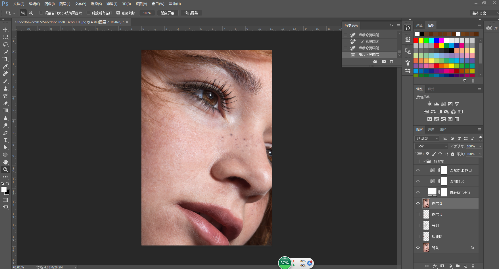Open the 图像(I) menu
Viewport: 499px width, 269px height.
point(50,4)
